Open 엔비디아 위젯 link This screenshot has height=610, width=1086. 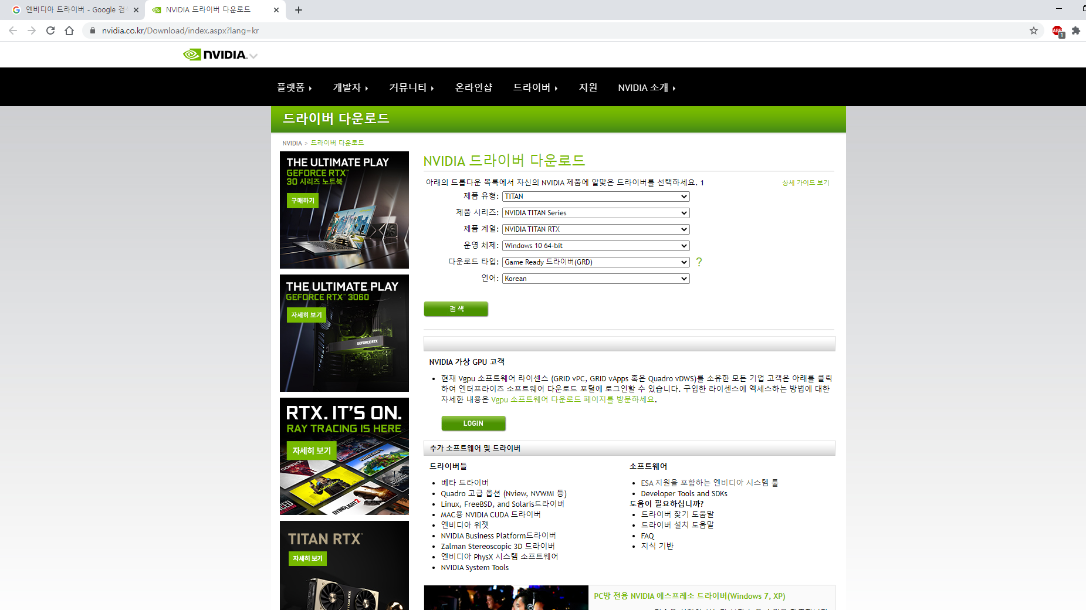tap(465, 525)
